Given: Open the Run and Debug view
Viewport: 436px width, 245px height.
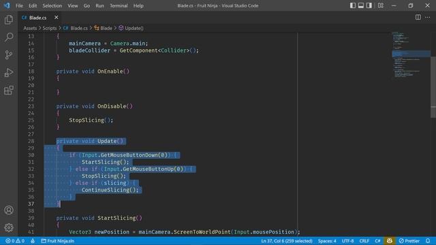Looking at the screenshot, I should pos(9,73).
